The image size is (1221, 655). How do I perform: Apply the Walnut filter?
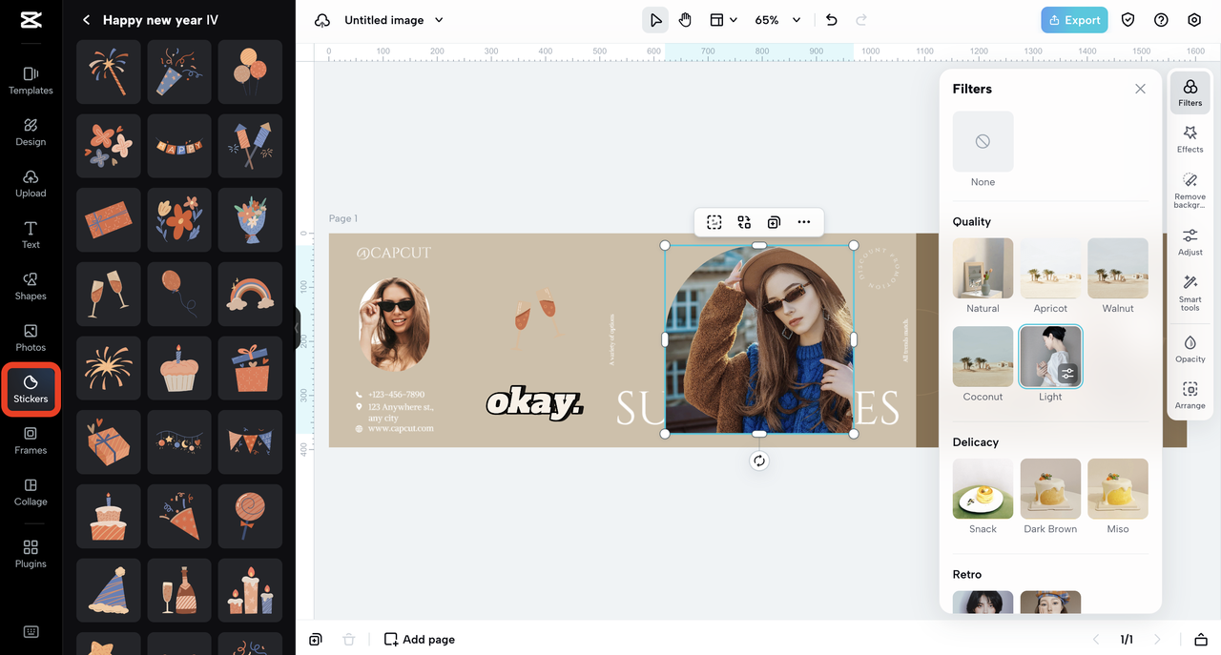[1117, 269]
